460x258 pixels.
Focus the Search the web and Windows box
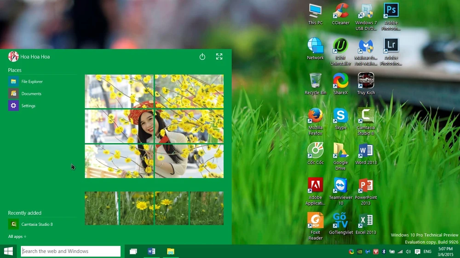pyautogui.click(x=71, y=251)
